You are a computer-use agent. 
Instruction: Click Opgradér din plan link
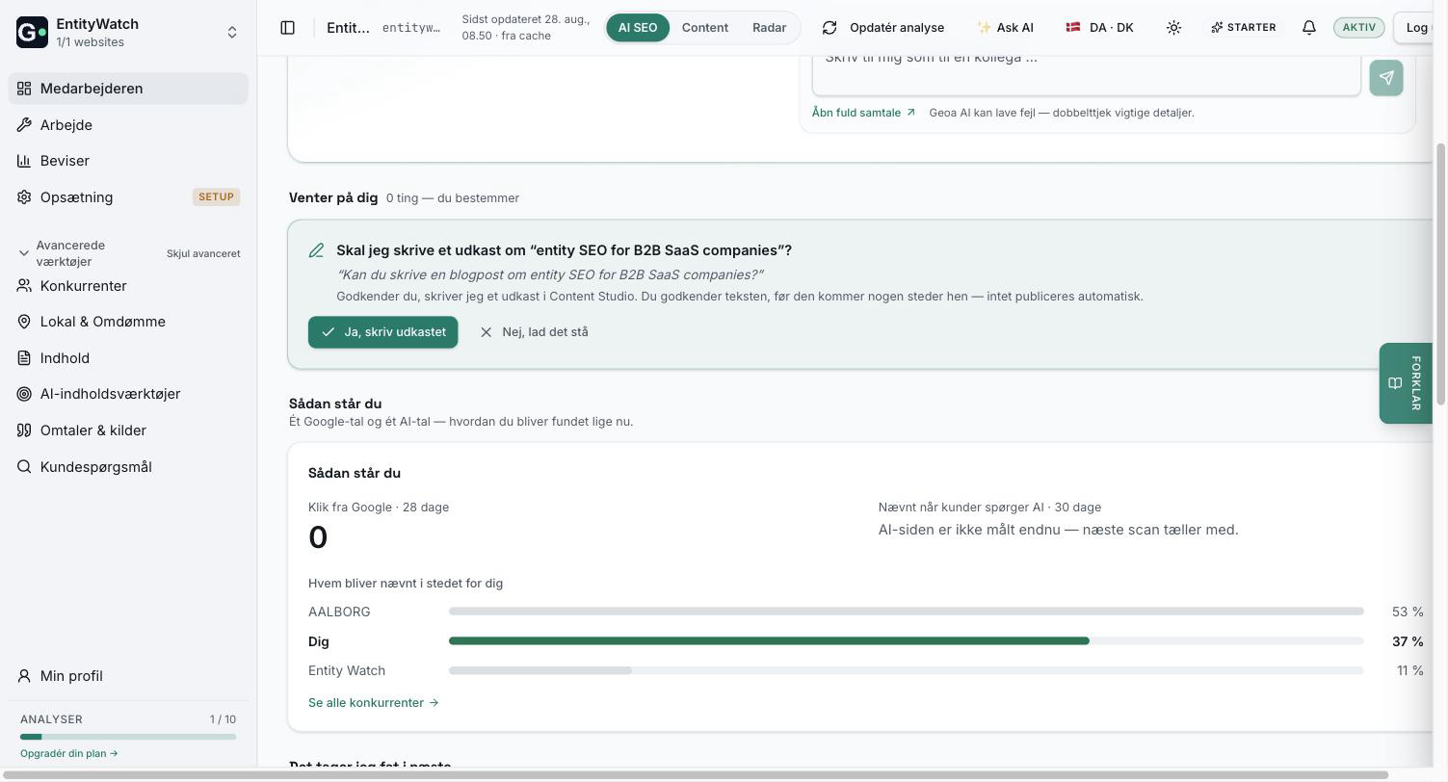tap(69, 754)
